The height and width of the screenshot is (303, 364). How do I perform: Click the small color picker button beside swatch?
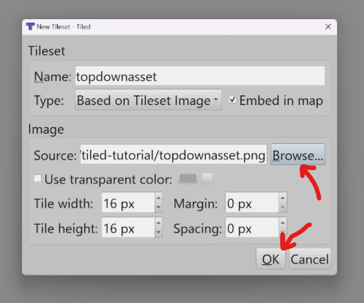pyautogui.click(x=207, y=179)
